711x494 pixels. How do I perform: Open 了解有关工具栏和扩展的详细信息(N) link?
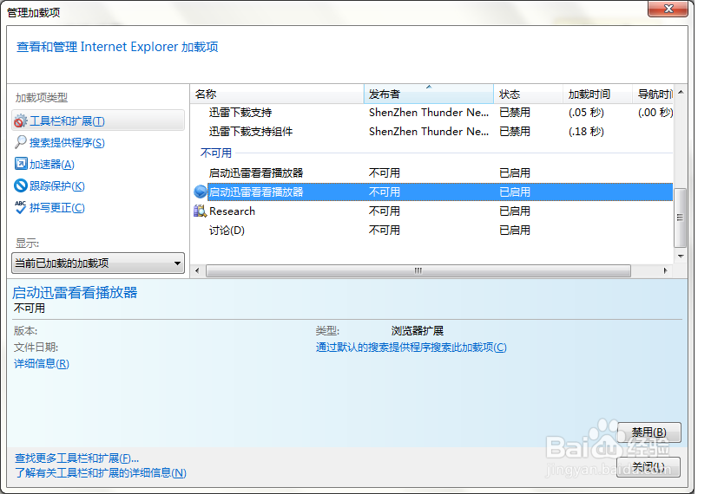(100, 472)
